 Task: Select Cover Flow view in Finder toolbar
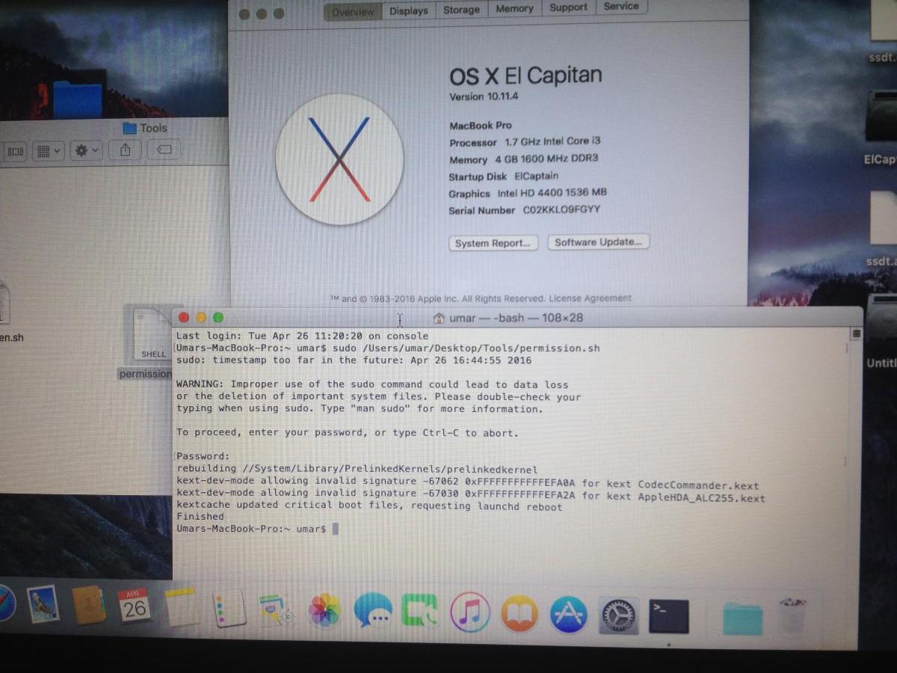point(15,152)
